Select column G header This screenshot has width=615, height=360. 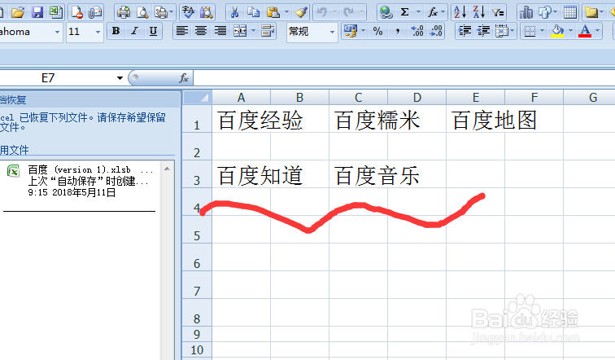pyautogui.click(x=589, y=98)
